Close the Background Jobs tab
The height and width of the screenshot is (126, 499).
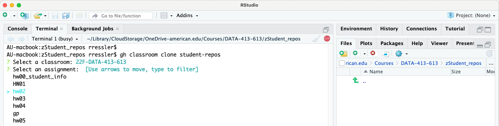pos(117,29)
